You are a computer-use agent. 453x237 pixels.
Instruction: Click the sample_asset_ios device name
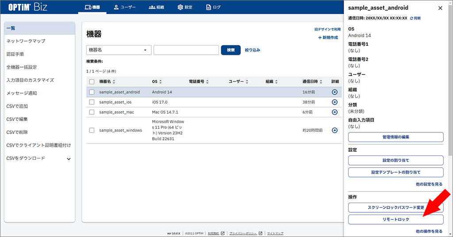115,102
